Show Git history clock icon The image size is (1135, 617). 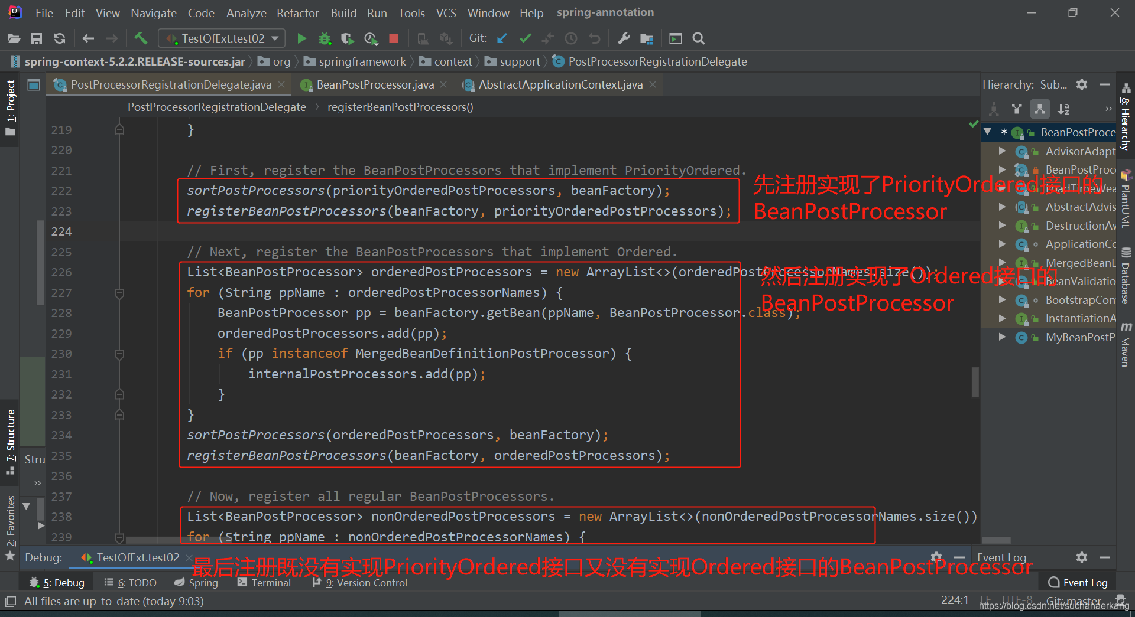click(571, 38)
